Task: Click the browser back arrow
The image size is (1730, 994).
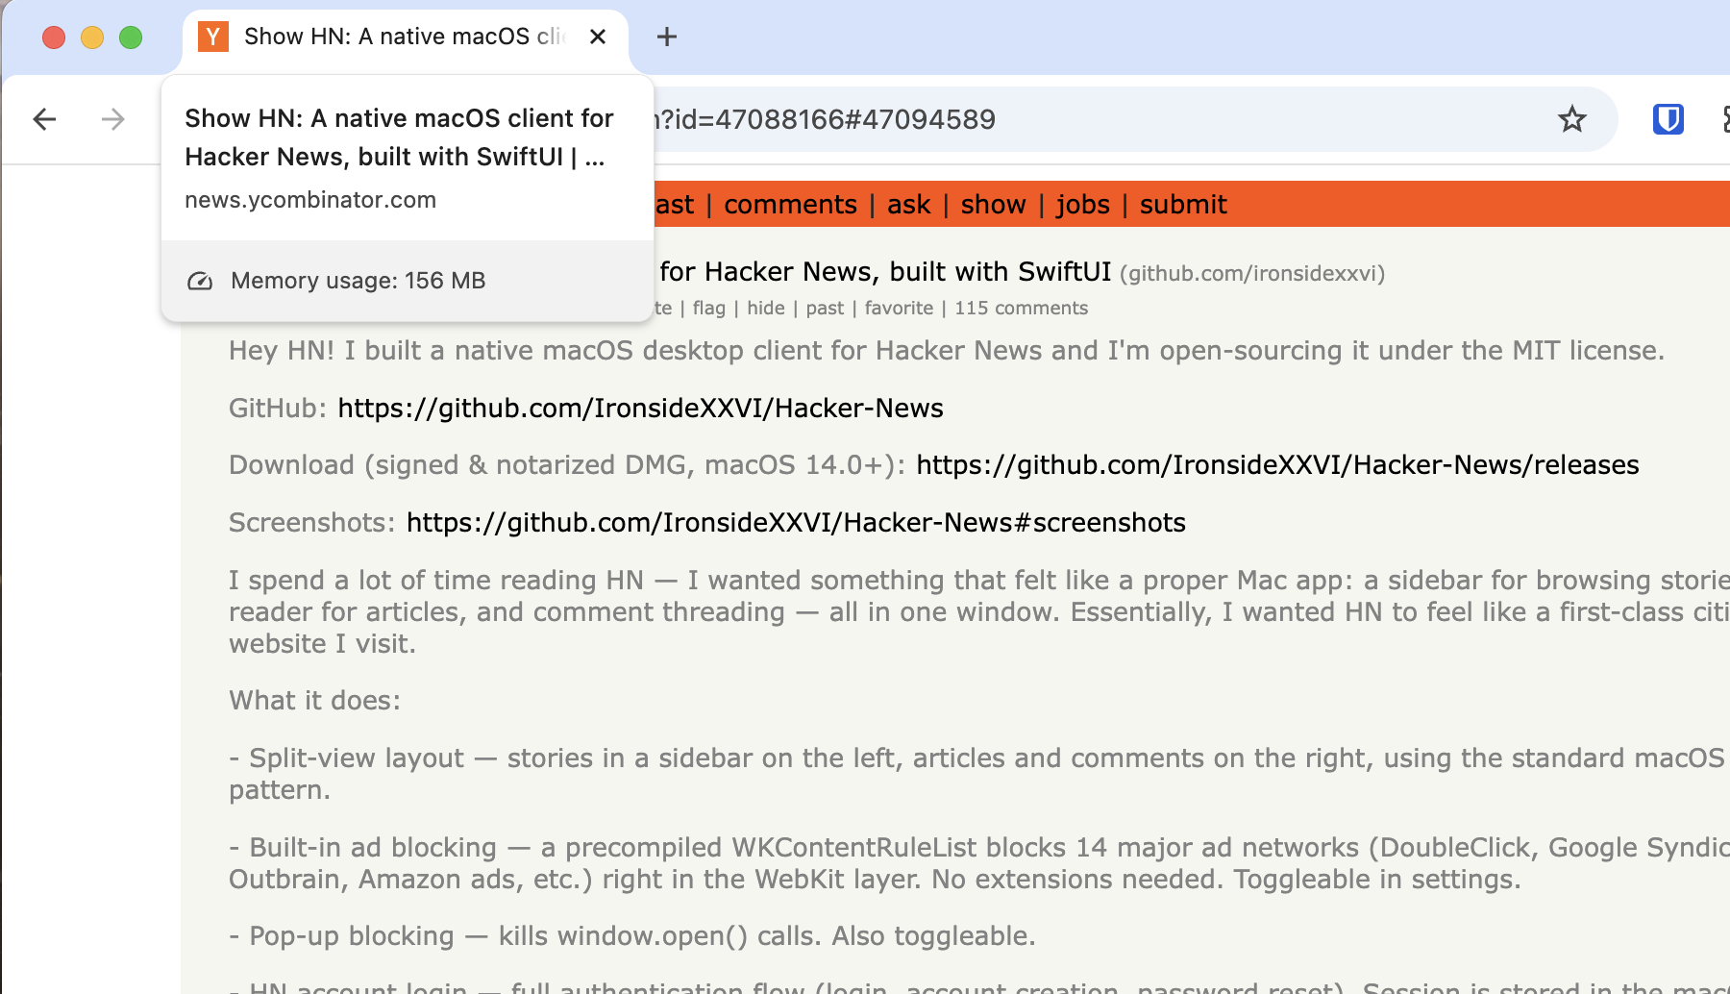Action: point(44,119)
